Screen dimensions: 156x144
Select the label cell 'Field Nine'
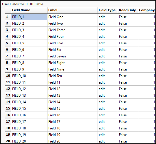pos(73,69)
